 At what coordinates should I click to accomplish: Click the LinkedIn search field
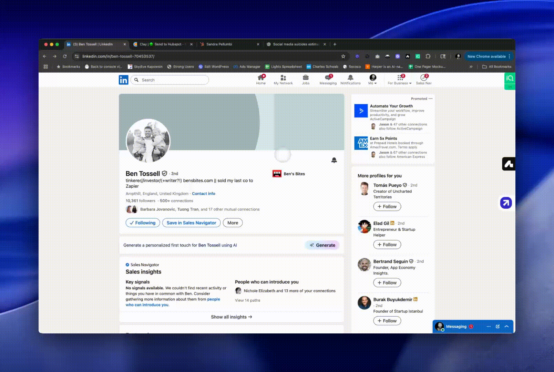point(170,80)
